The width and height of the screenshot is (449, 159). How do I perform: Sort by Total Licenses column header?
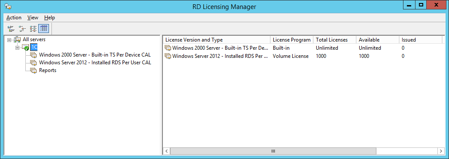point(335,40)
